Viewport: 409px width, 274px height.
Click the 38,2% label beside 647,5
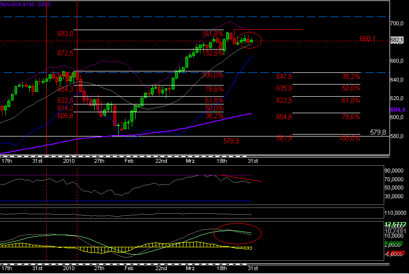tap(351, 76)
